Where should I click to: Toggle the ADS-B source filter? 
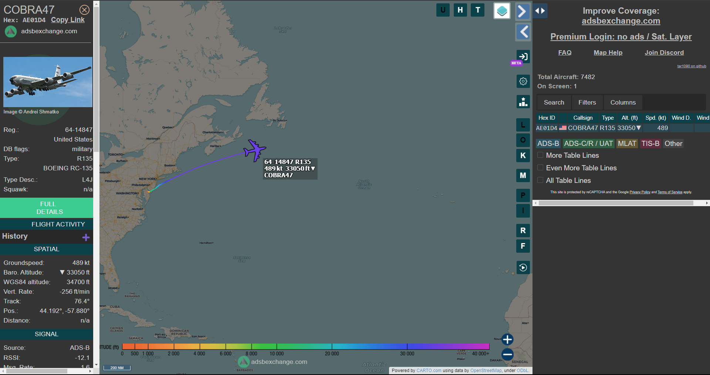pyautogui.click(x=548, y=143)
